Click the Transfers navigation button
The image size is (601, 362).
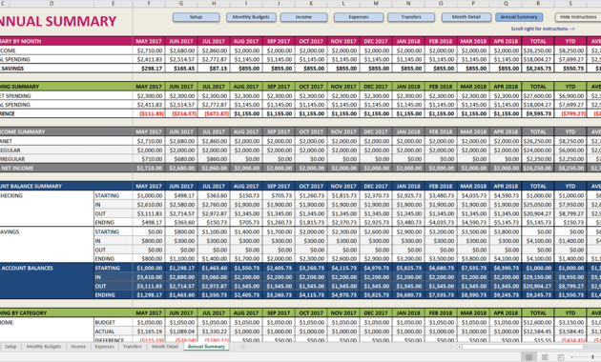tap(411, 17)
